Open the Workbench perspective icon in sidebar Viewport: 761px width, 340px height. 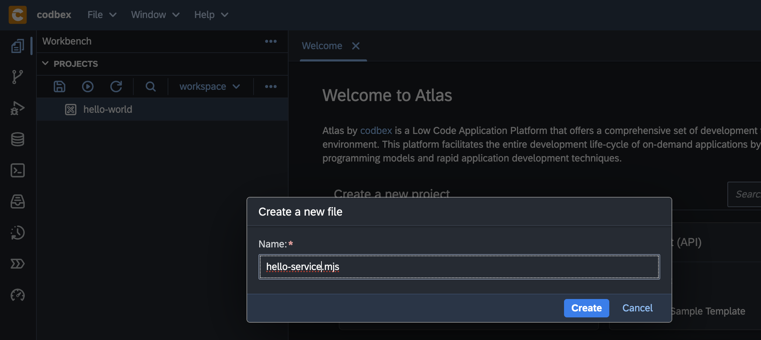tap(18, 46)
